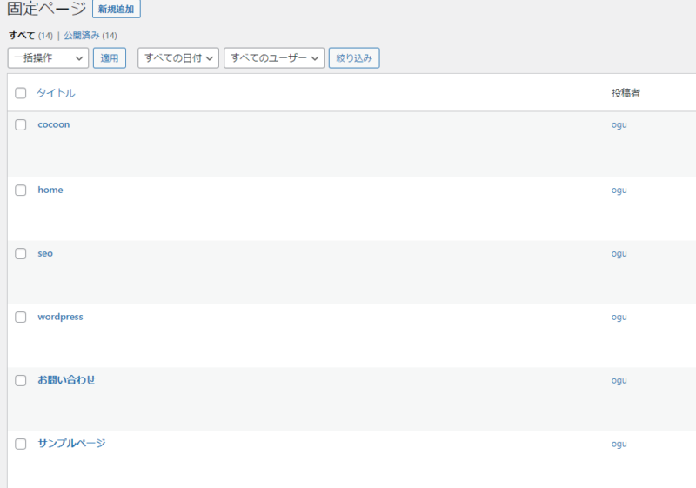
Task: Open the 一括操作 bulk actions dropdown
Action: pos(48,58)
